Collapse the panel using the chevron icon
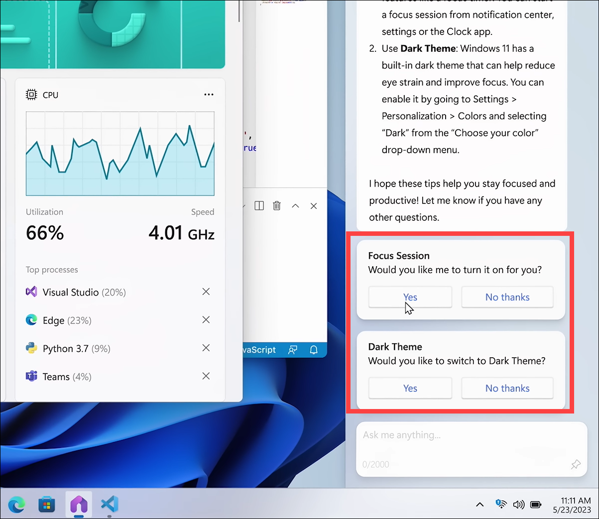Viewport: 599px width, 519px height. point(295,206)
